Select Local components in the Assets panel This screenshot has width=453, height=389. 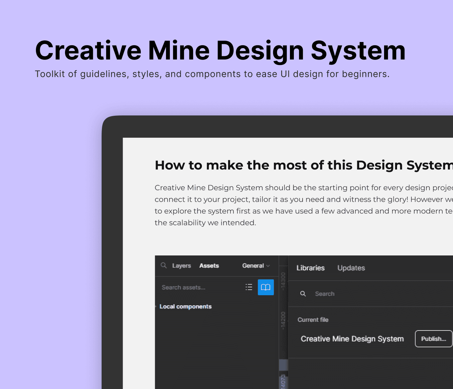tap(185, 307)
